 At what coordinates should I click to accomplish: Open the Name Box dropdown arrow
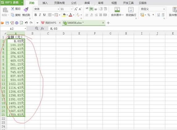[25, 29]
